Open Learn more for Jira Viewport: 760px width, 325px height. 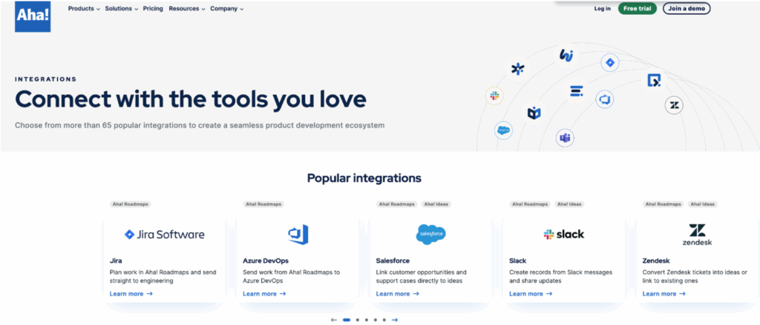coord(131,294)
